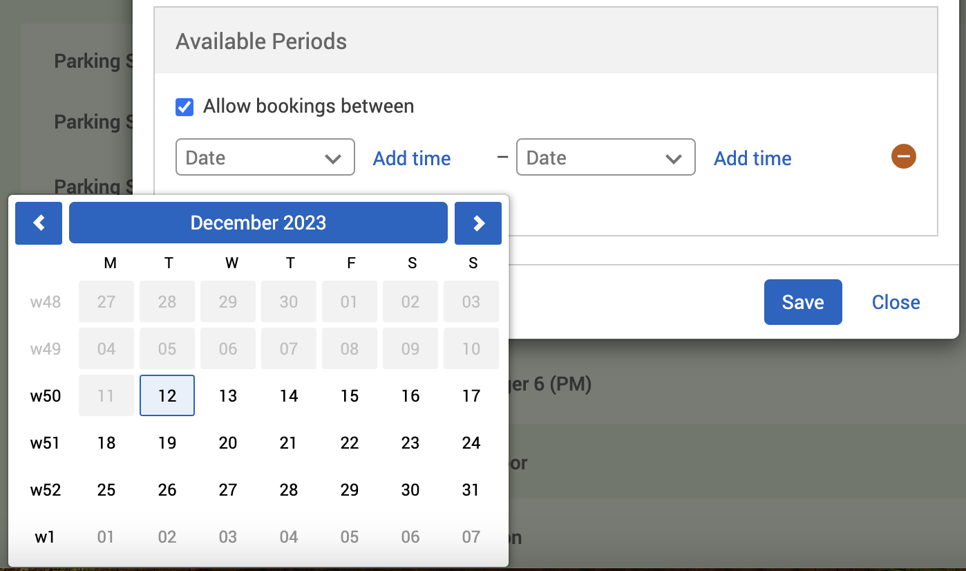Pick December 28 in week w52

289,490
